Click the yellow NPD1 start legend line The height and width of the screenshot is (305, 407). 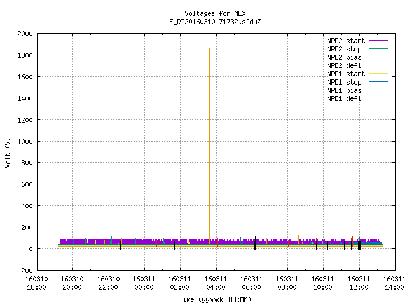click(378, 74)
